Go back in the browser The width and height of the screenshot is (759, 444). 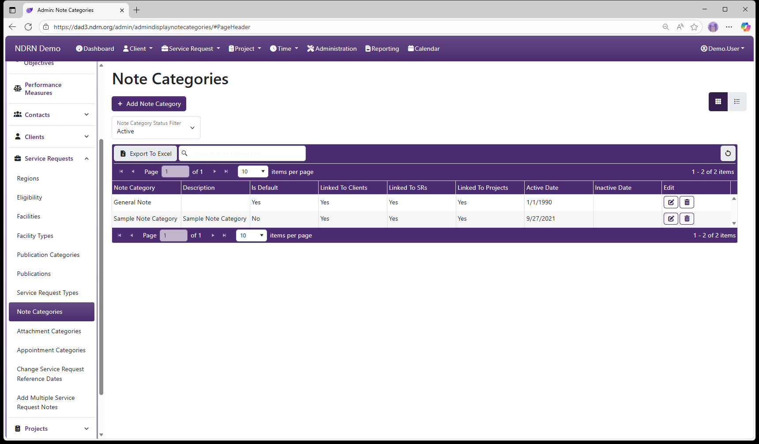(x=12, y=27)
